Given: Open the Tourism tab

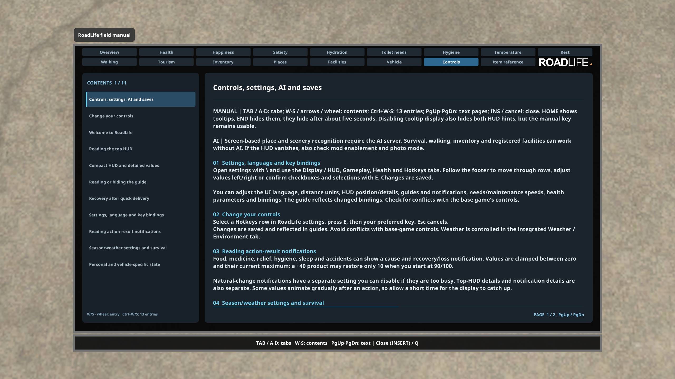Looking at the screenshot, I should (166, 62).
